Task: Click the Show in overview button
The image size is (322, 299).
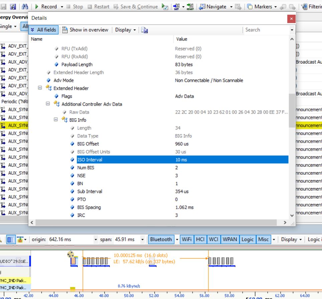Action: click(x=85, y=30)
